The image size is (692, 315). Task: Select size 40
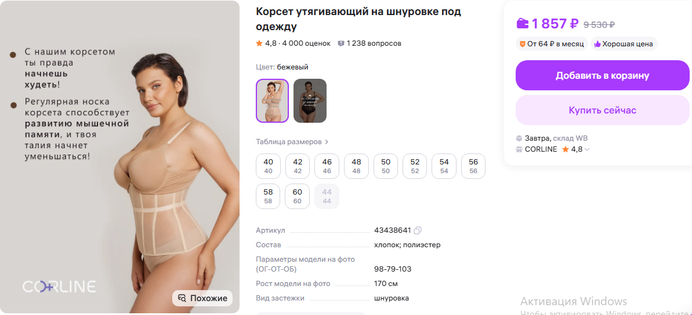click(268, 166)
